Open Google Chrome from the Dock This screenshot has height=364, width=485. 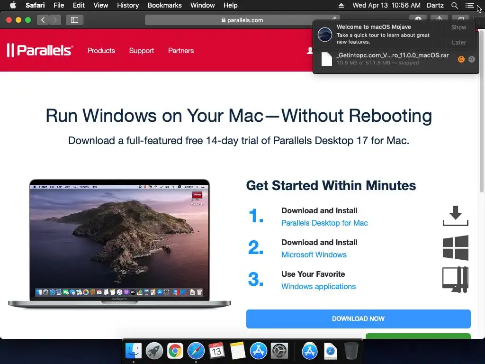tap(175, 351)
